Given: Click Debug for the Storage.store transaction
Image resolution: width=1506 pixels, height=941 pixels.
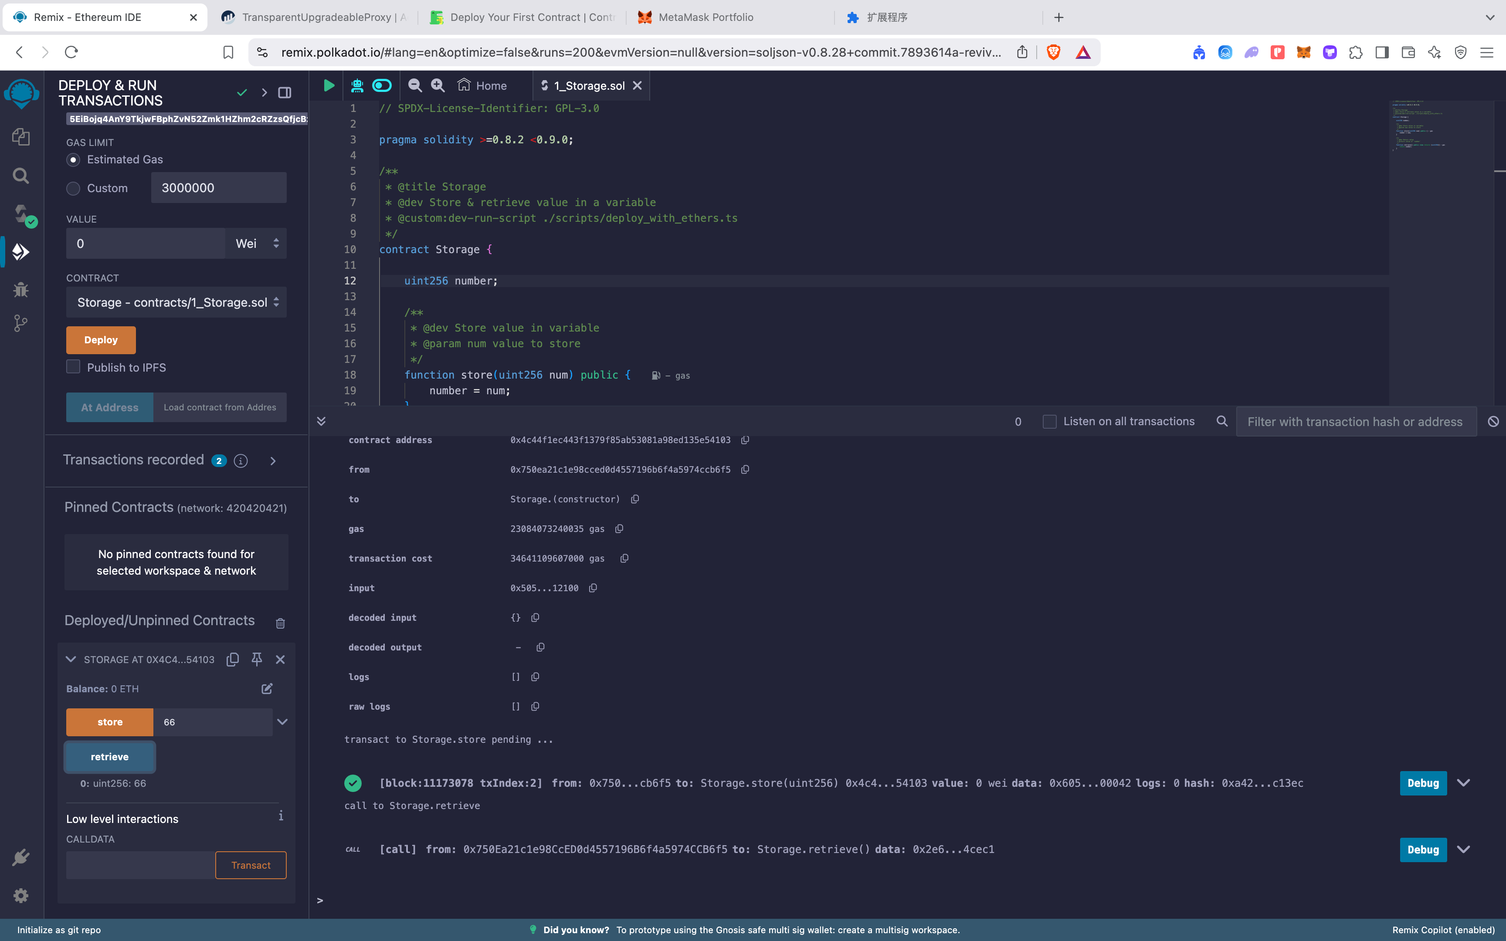Looking at the screenshot, I should pyautogui.click(x=1423, y=783).
